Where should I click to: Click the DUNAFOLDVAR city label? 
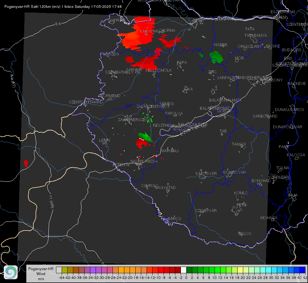(288, 127)
